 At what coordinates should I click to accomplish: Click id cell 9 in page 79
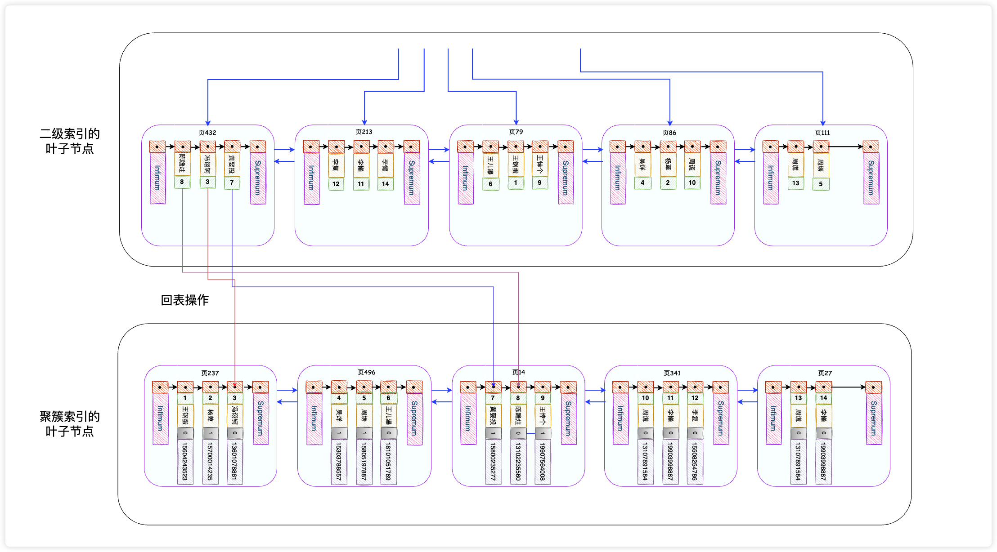point(540,183)
